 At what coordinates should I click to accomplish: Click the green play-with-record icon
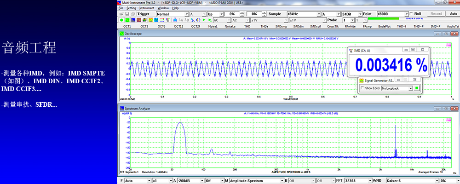[x=210, y=20]
